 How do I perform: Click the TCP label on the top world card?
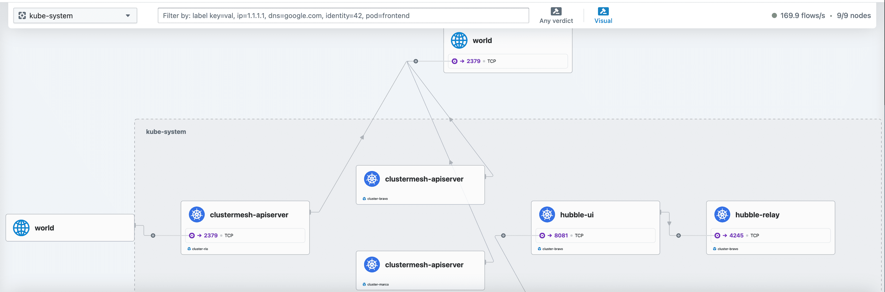[x=492, y=61]
